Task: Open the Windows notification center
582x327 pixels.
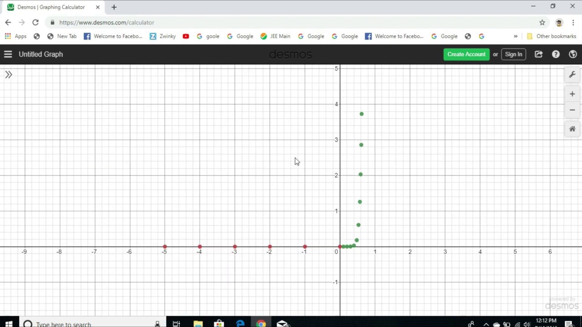Action: pyautogui.click(x=569, y=324)
